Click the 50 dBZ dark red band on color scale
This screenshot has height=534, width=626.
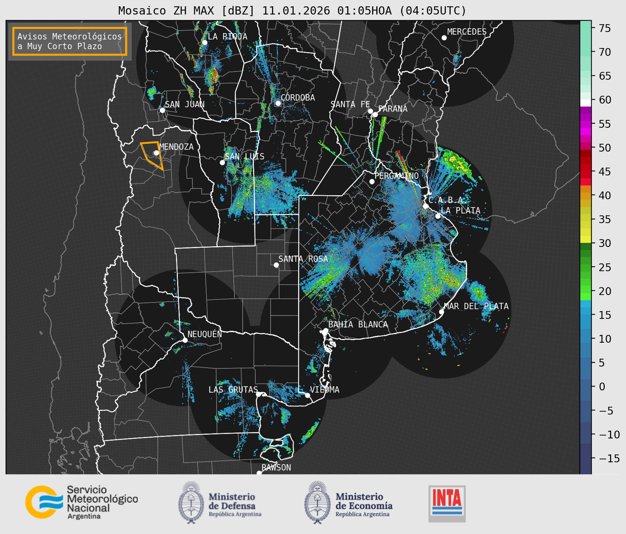pos(586,153)
